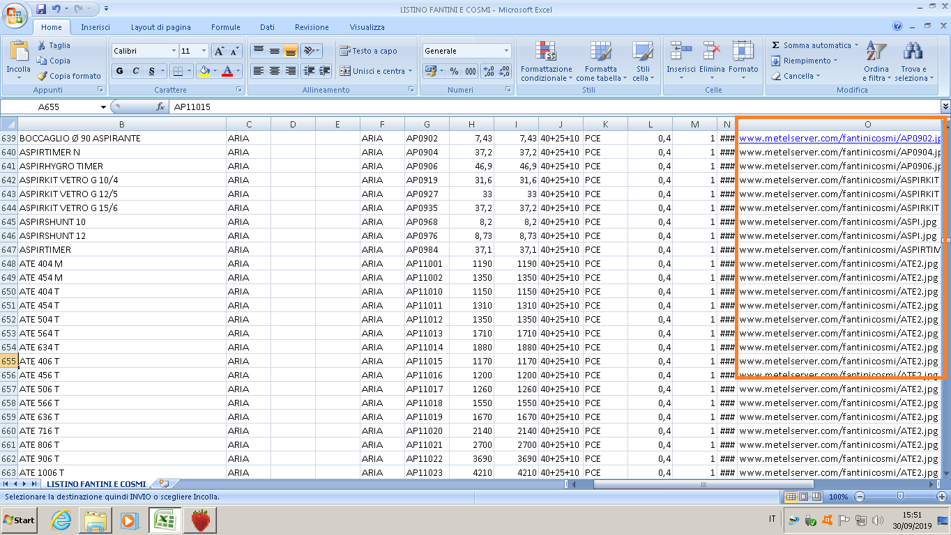The image size is (951, 535).
Task: Open the Calibri font name dropdown
Action: click(x=174, y=51)
